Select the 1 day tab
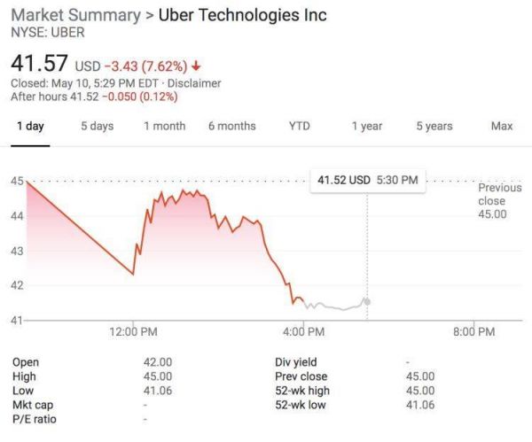532x442 pixels. pyautogui.click(x=30, y=126)
